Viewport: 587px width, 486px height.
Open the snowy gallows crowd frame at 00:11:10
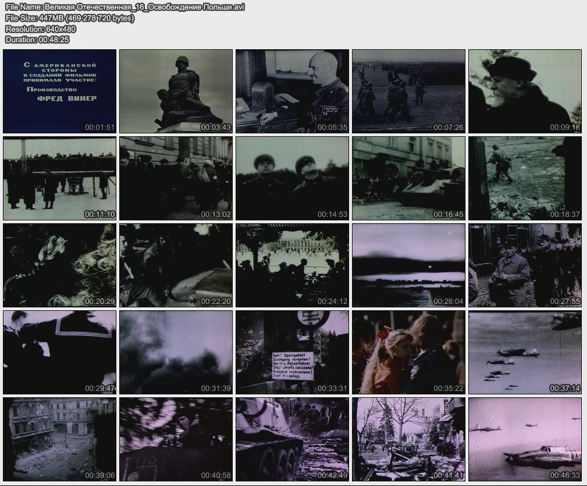coord(60,178)
